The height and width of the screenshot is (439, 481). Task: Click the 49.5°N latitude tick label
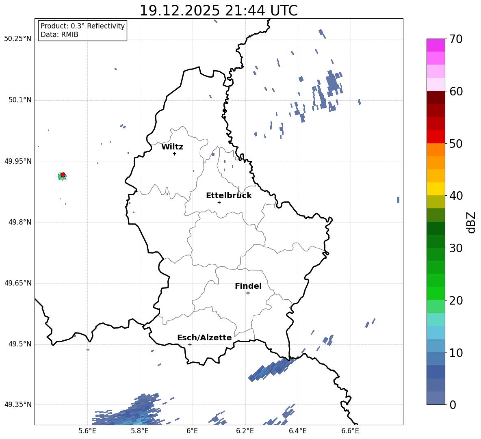[x=19, y=344]
